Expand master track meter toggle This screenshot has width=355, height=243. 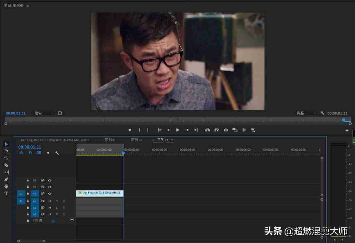pos(72,220)
